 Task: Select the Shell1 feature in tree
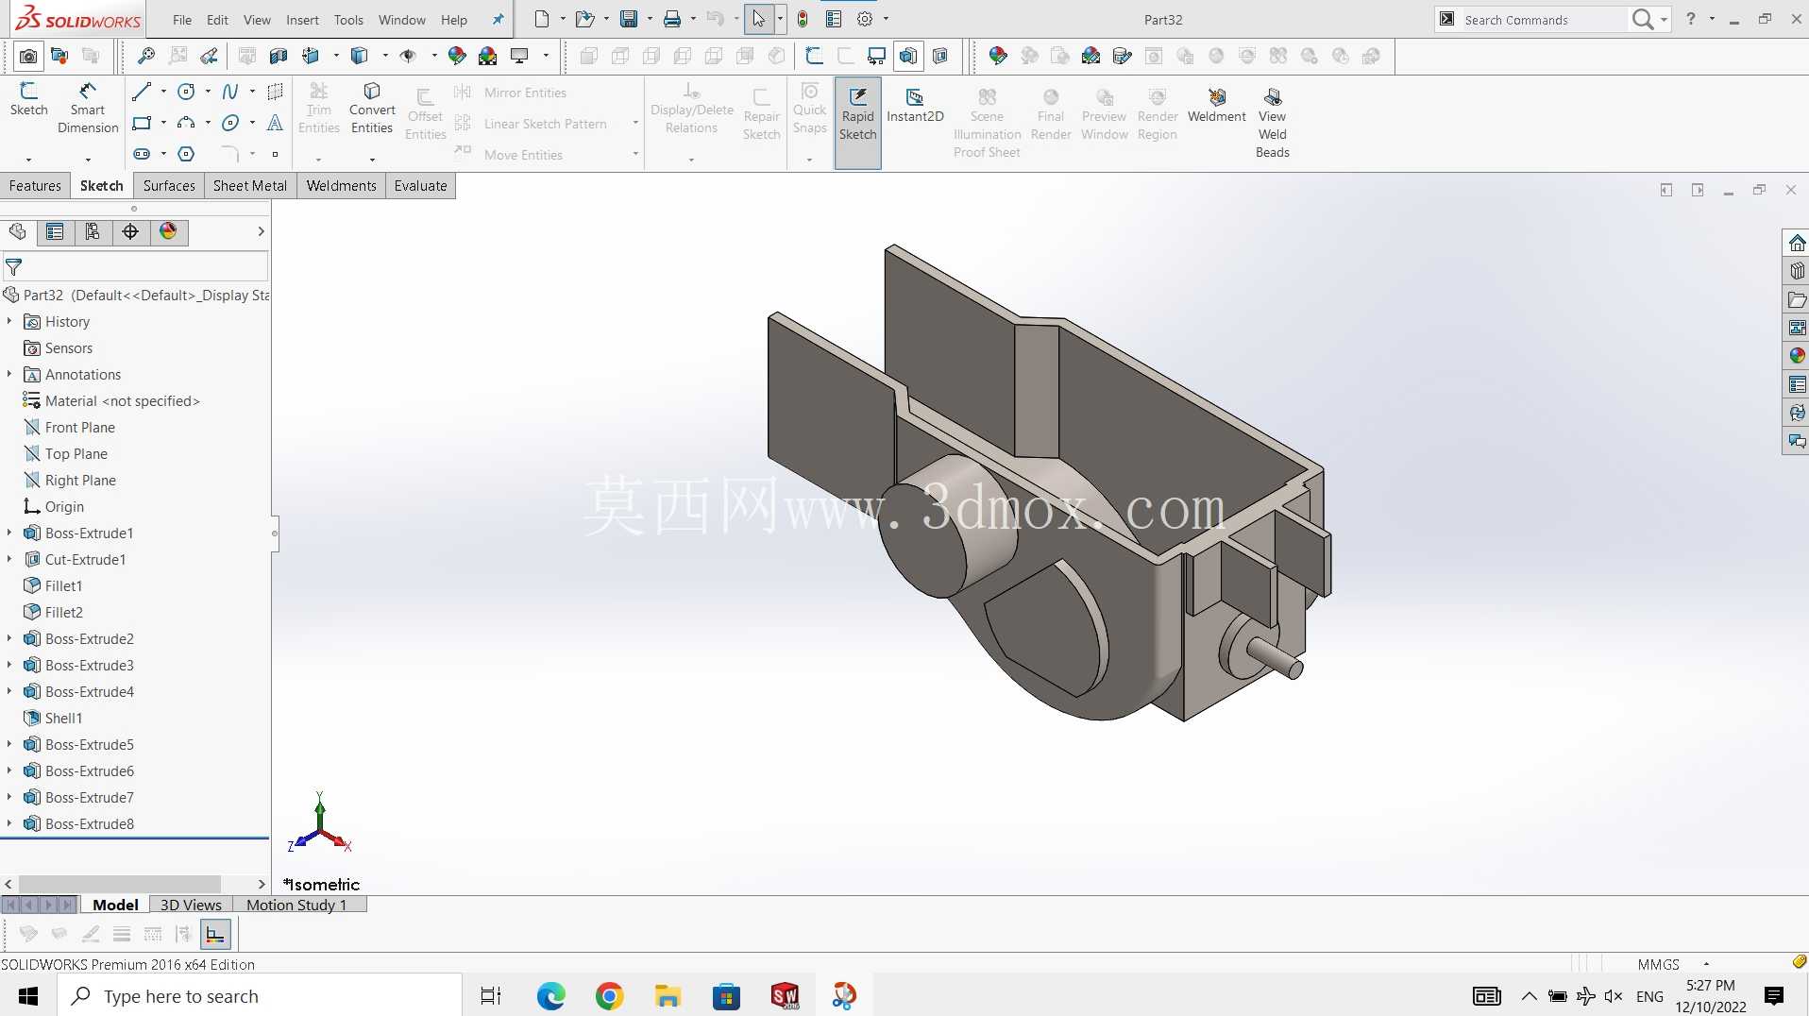point(63,718)
